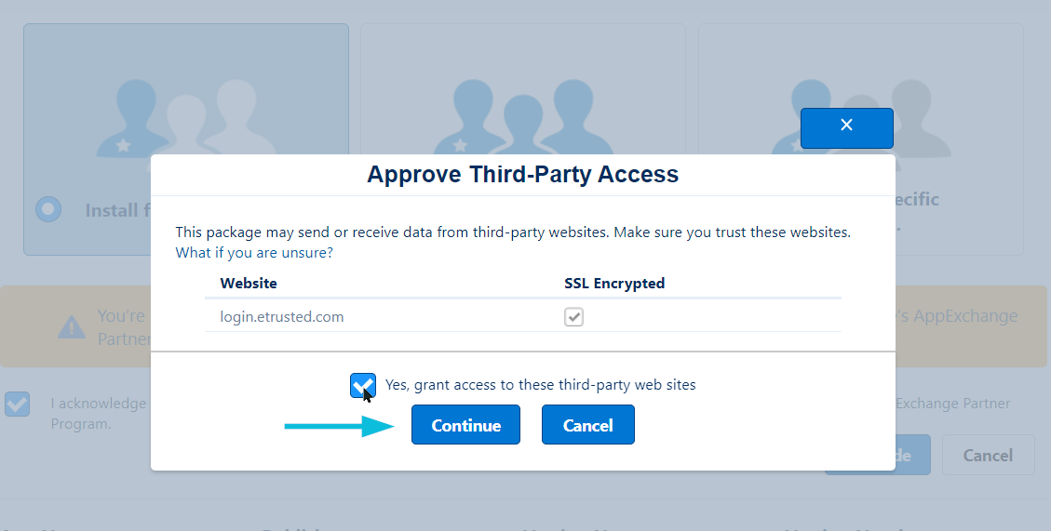Toggle the dimmed "I acknowledge" checkbox
1051x531 pixels.
click(17, 404)
